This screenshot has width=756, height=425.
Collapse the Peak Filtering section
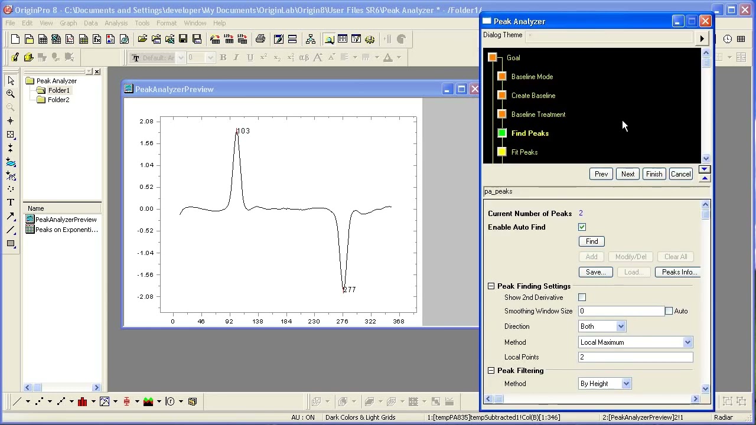(x=491, y=371)
